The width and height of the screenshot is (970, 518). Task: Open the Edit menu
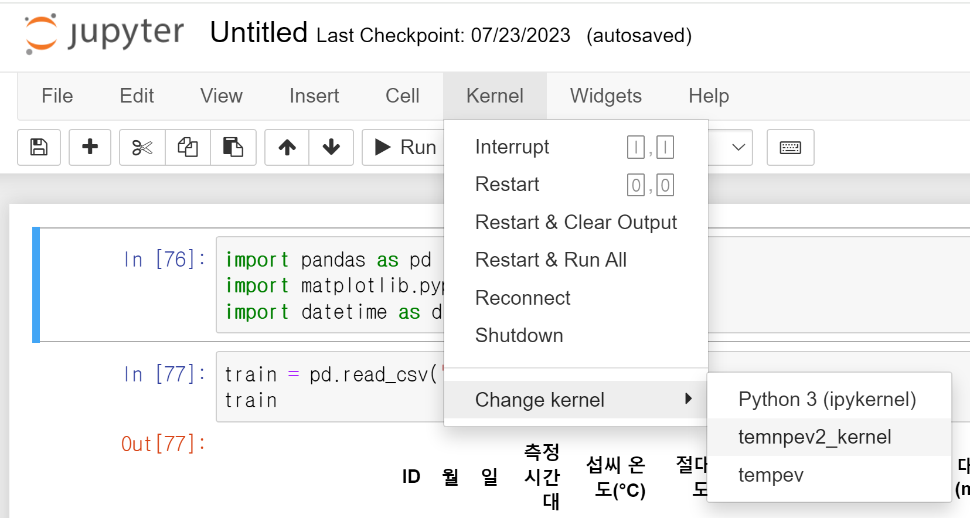click(x=137, y=96)
